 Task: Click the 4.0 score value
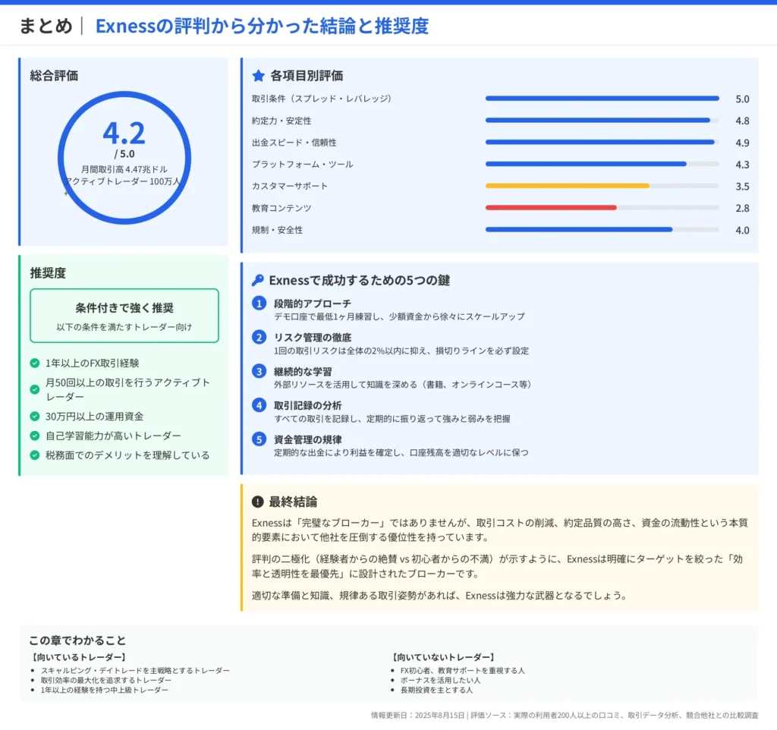742,230
